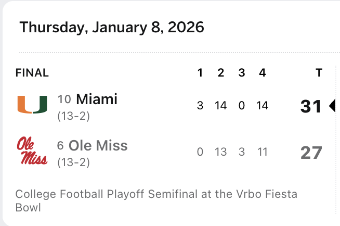This screenshot has width=340, height=226.
Task: Open the Ole Miss team name link
Action: tap(98, 145)
